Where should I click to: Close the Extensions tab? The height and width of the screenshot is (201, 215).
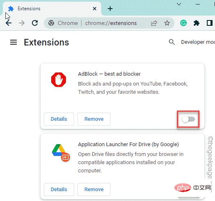pyautogui.click(x=95, y=9)
